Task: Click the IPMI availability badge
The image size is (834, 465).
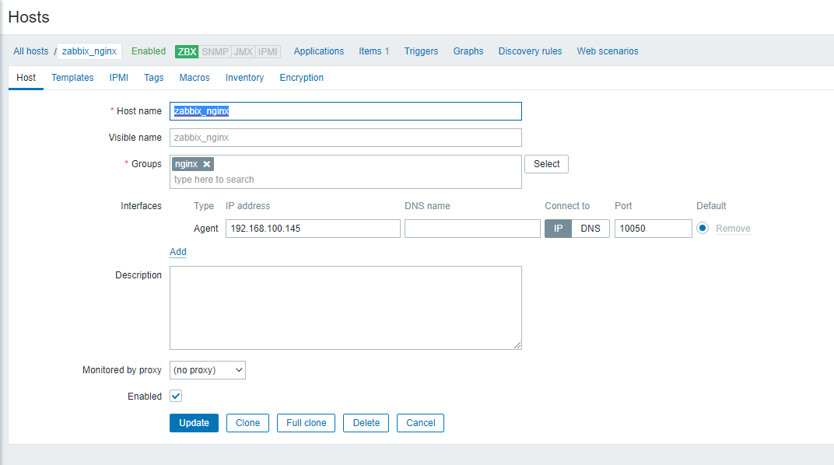Action: click(x=268, y=51)
